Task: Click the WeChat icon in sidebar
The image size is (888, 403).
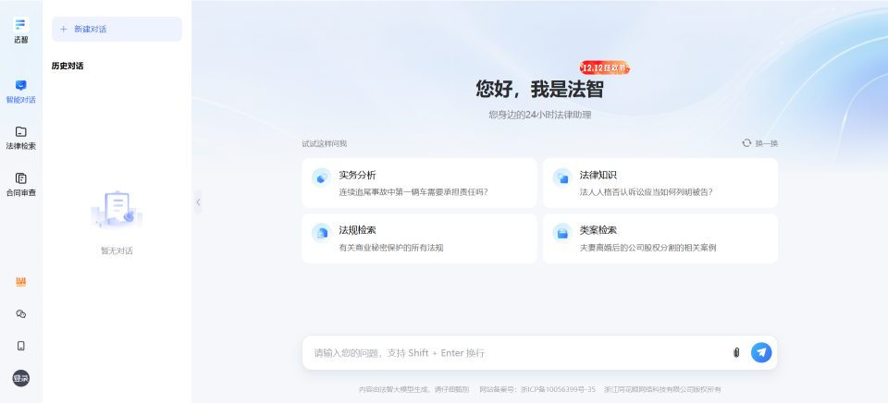Action: coord(21,314)
